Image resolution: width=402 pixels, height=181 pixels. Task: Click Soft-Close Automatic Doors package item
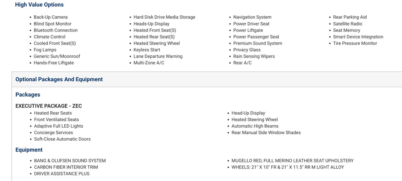(62, 139)
